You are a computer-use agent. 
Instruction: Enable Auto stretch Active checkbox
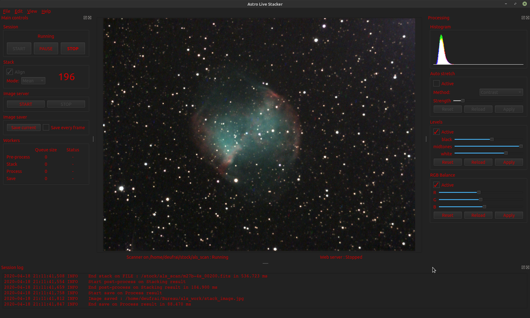point(436,84)
